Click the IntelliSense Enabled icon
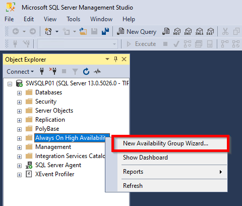Screen dimensions: 242x206 point(210,44)
